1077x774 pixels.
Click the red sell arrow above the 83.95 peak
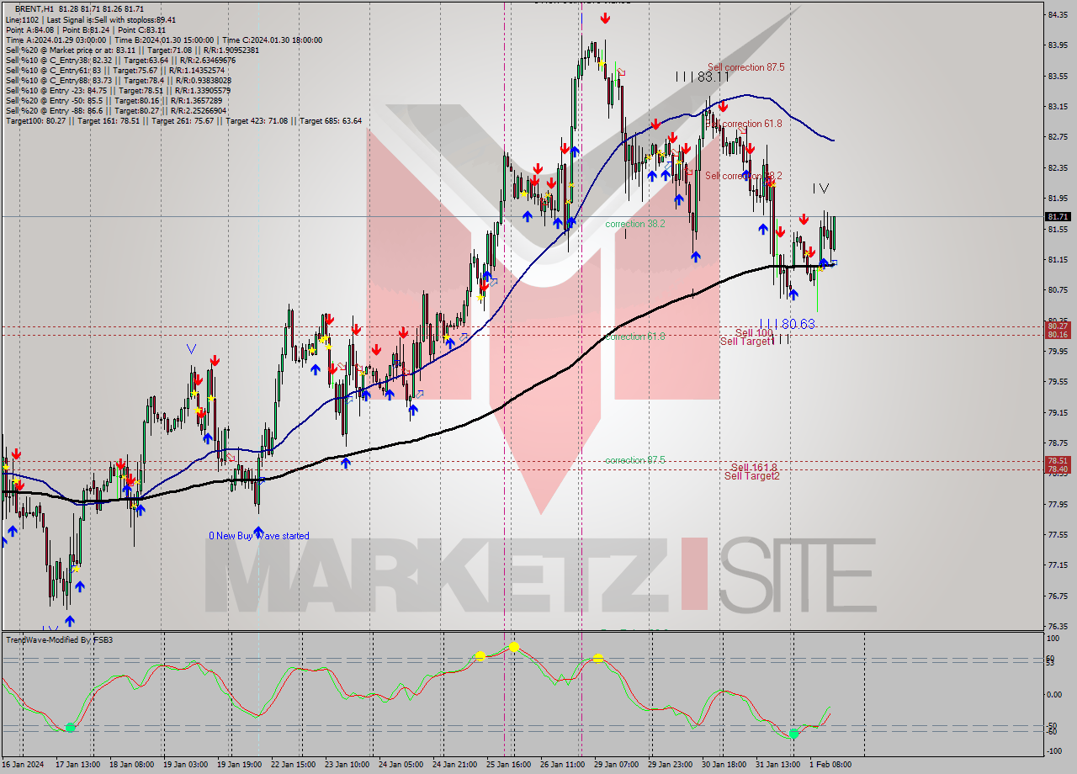pos(605,18)
